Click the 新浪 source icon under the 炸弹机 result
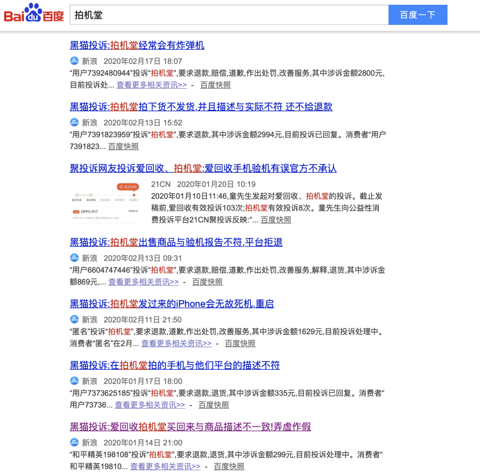Viewport: 480px width, 475px height. [x=74, y=61]
